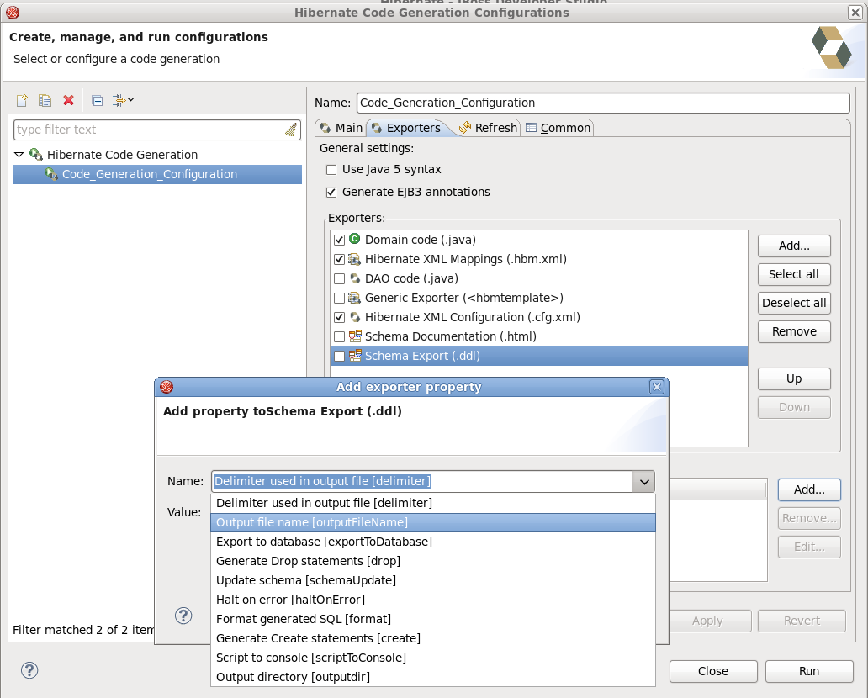Enable the DAO code (.java) exporter
Screen dimensions: 868x698
click(340, 278)
